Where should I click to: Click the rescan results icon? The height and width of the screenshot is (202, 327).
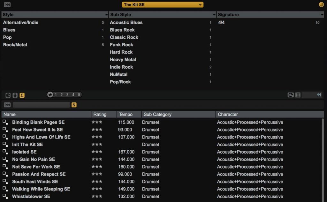[291, 95]
